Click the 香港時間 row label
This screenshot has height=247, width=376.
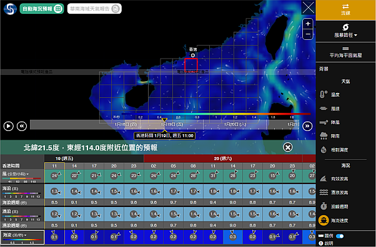(x=11, y=166)
